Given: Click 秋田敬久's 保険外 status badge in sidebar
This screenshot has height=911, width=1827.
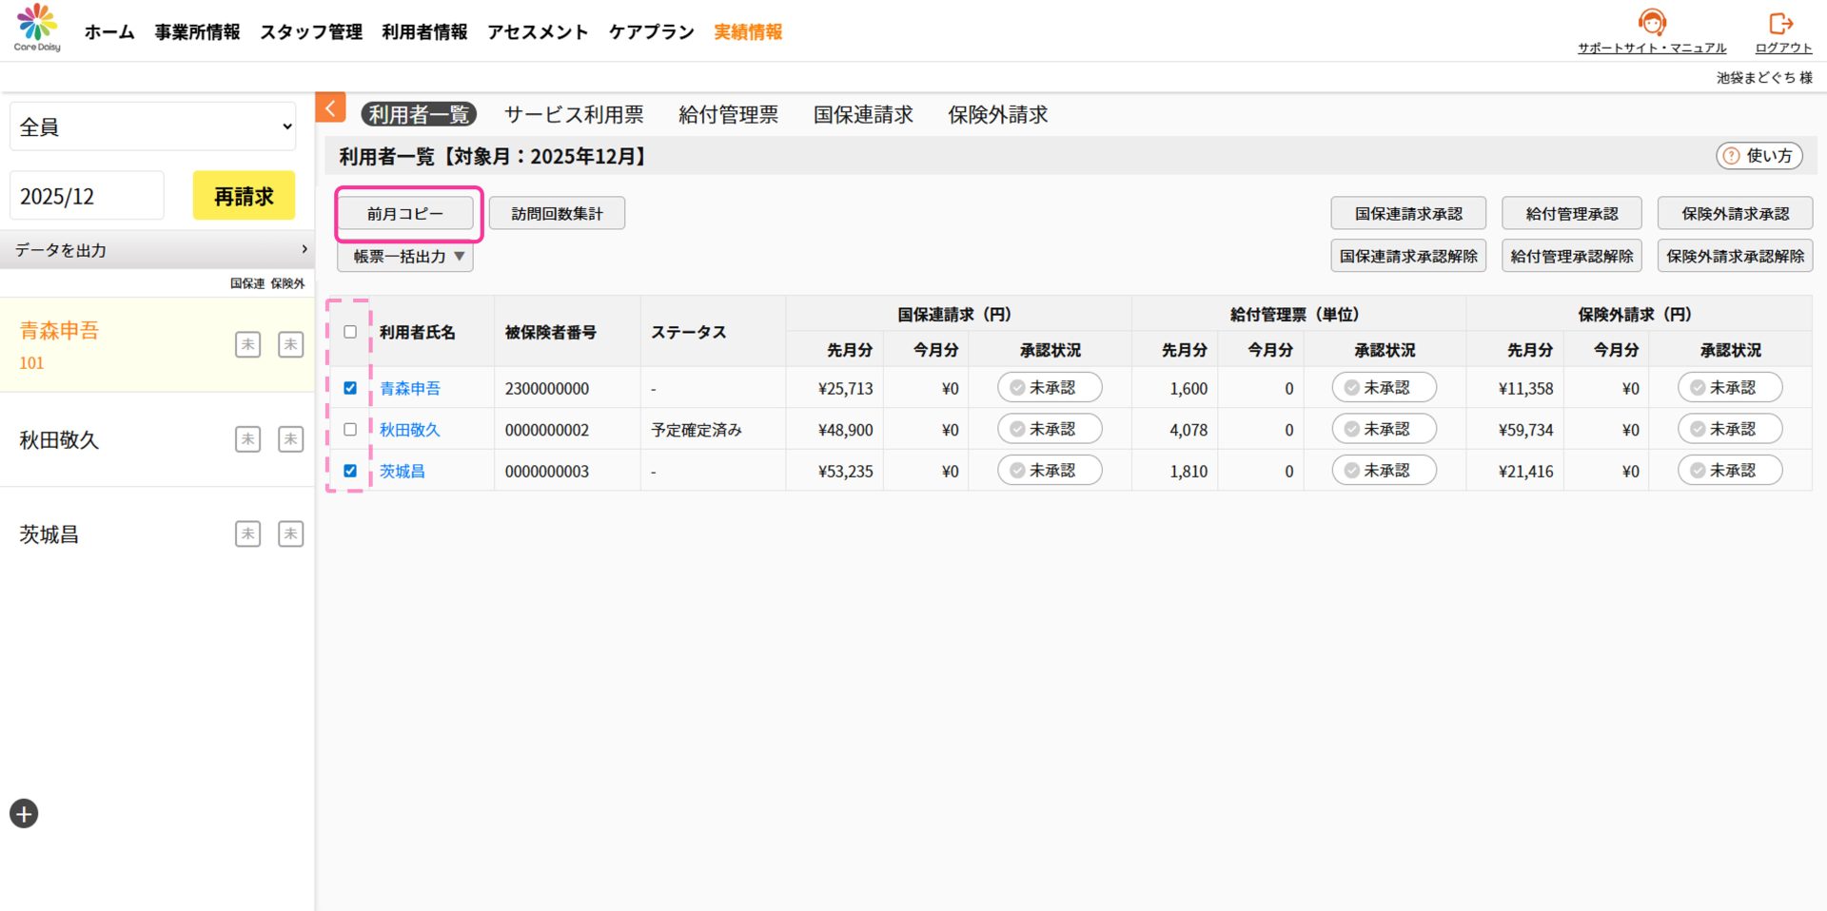Looking at the screenshot, I should pos(290,439).
